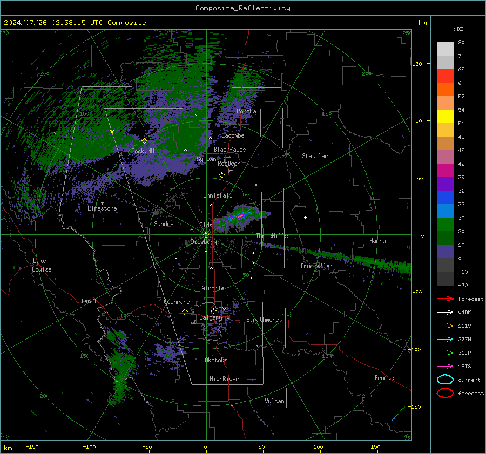The image size is (486, 454).
Task: Click the Sundre town label
Action: (164, 224)
